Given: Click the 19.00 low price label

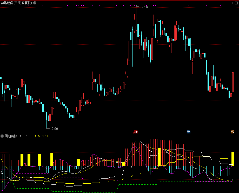Looking at the screenshot, I should (54, 128).
